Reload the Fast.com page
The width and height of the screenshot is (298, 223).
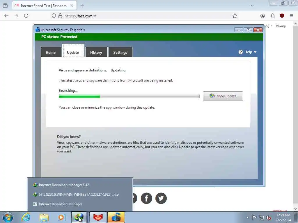[26, 16]
